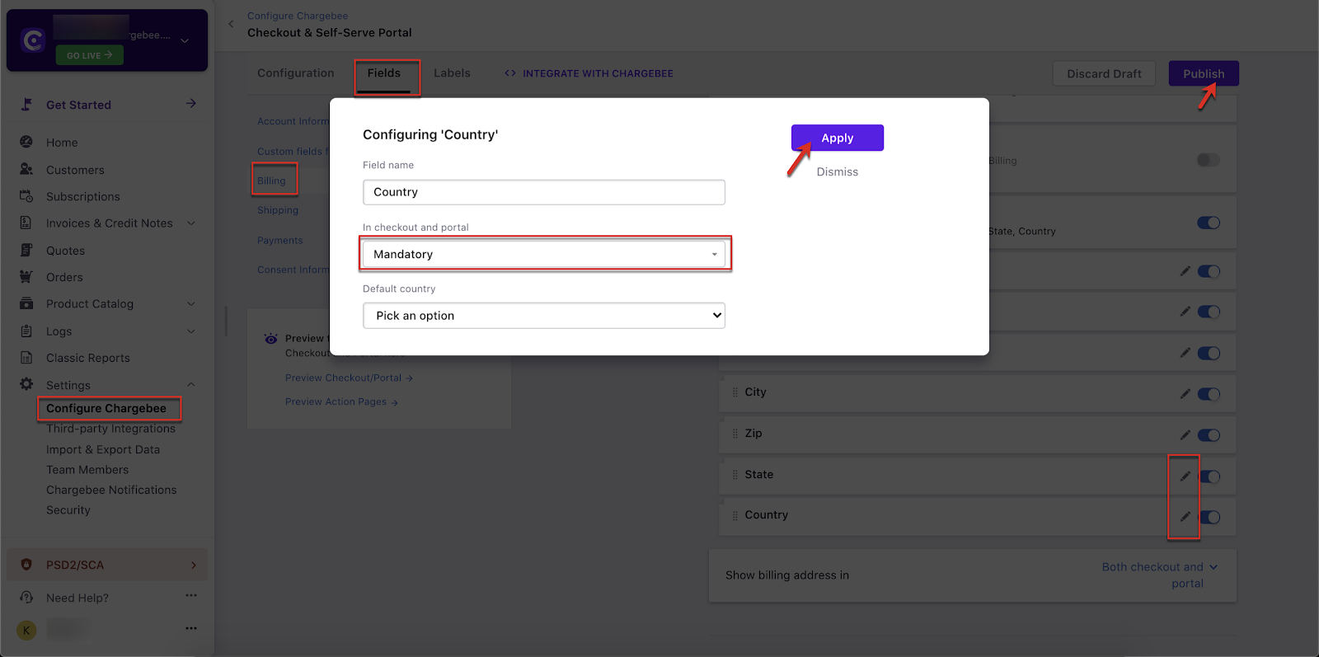
Task: Select Billing in the fields side menu
Action: point(271,181)
